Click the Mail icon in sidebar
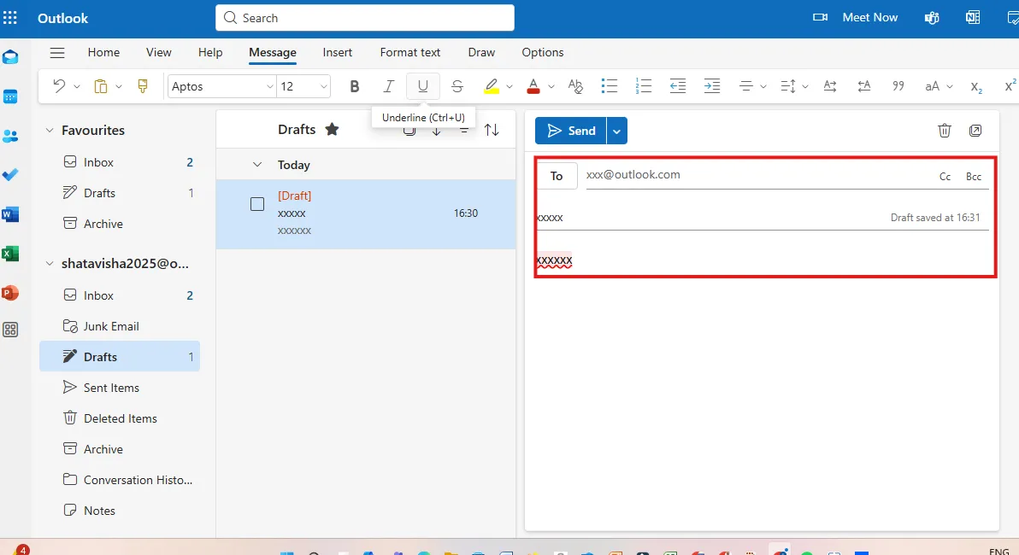The width and height of the screenshot is (1019, 555). (10, 58)
